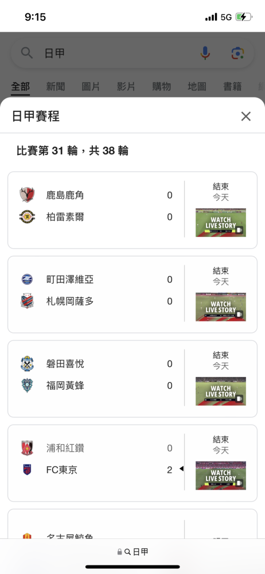Tap the FC東京 team crest
Viewport: 265px width, 574px height.
27,470
